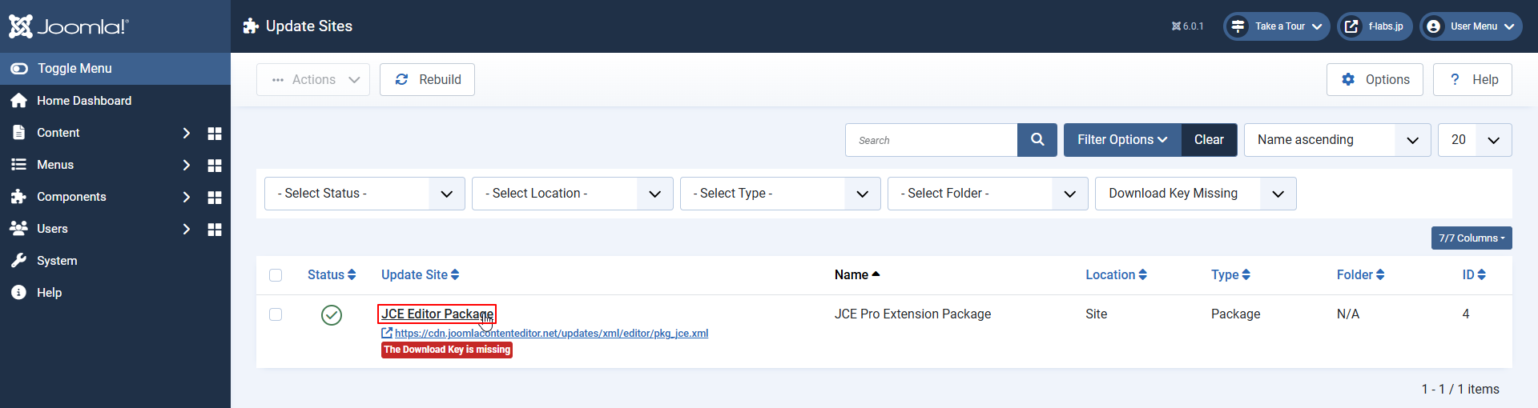Sort by Type column
The height and width of the screenshot is (408, 1538).
point(1230,274)
